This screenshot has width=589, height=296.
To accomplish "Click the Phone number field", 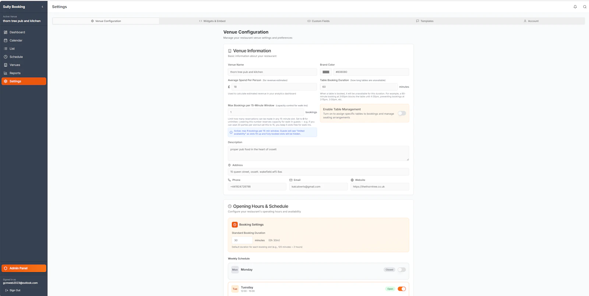I will coord(257,187).
